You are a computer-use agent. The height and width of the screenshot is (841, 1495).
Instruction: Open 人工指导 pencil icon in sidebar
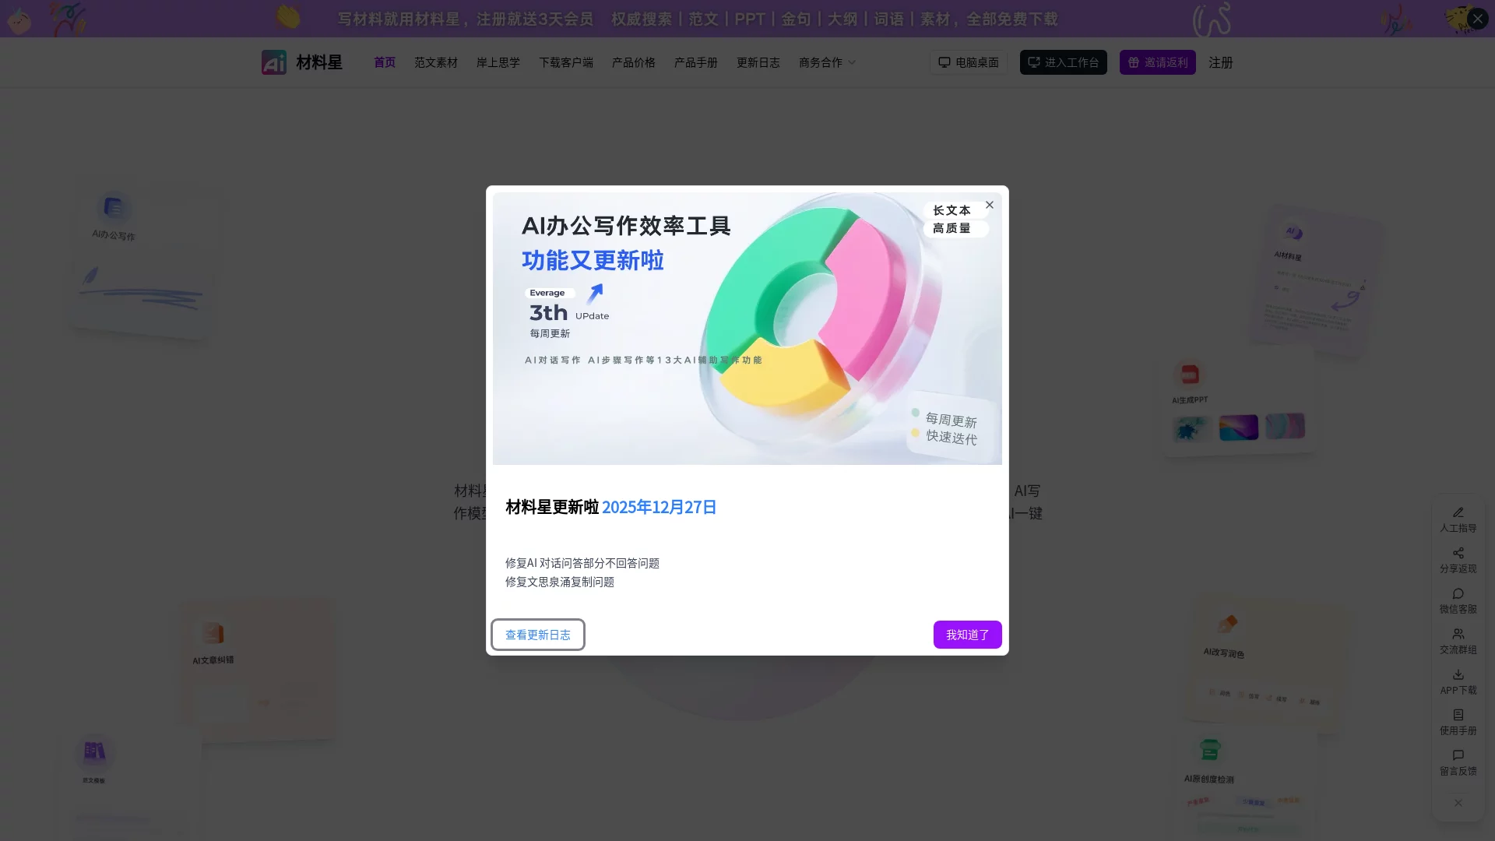tap(1458, 512)
